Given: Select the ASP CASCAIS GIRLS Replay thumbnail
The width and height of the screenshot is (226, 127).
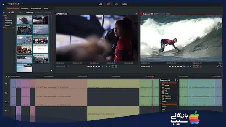Looking at the screenshot, I should tap(41, 49).
